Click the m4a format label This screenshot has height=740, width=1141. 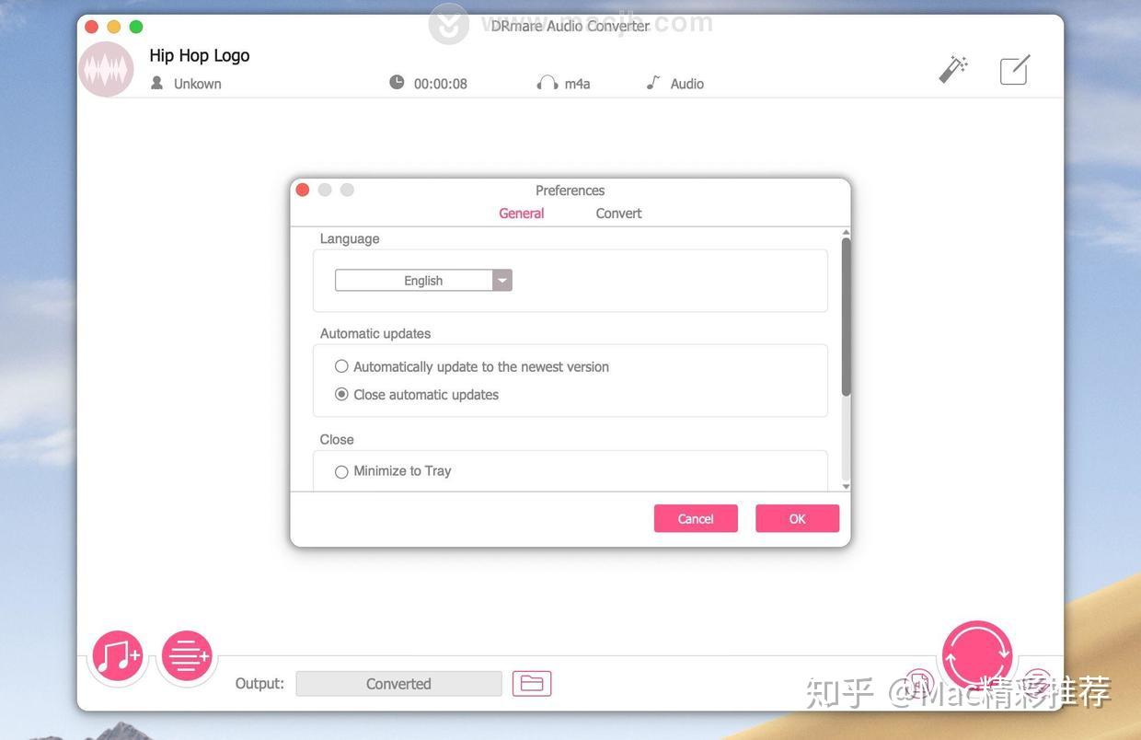pos(577,83)
